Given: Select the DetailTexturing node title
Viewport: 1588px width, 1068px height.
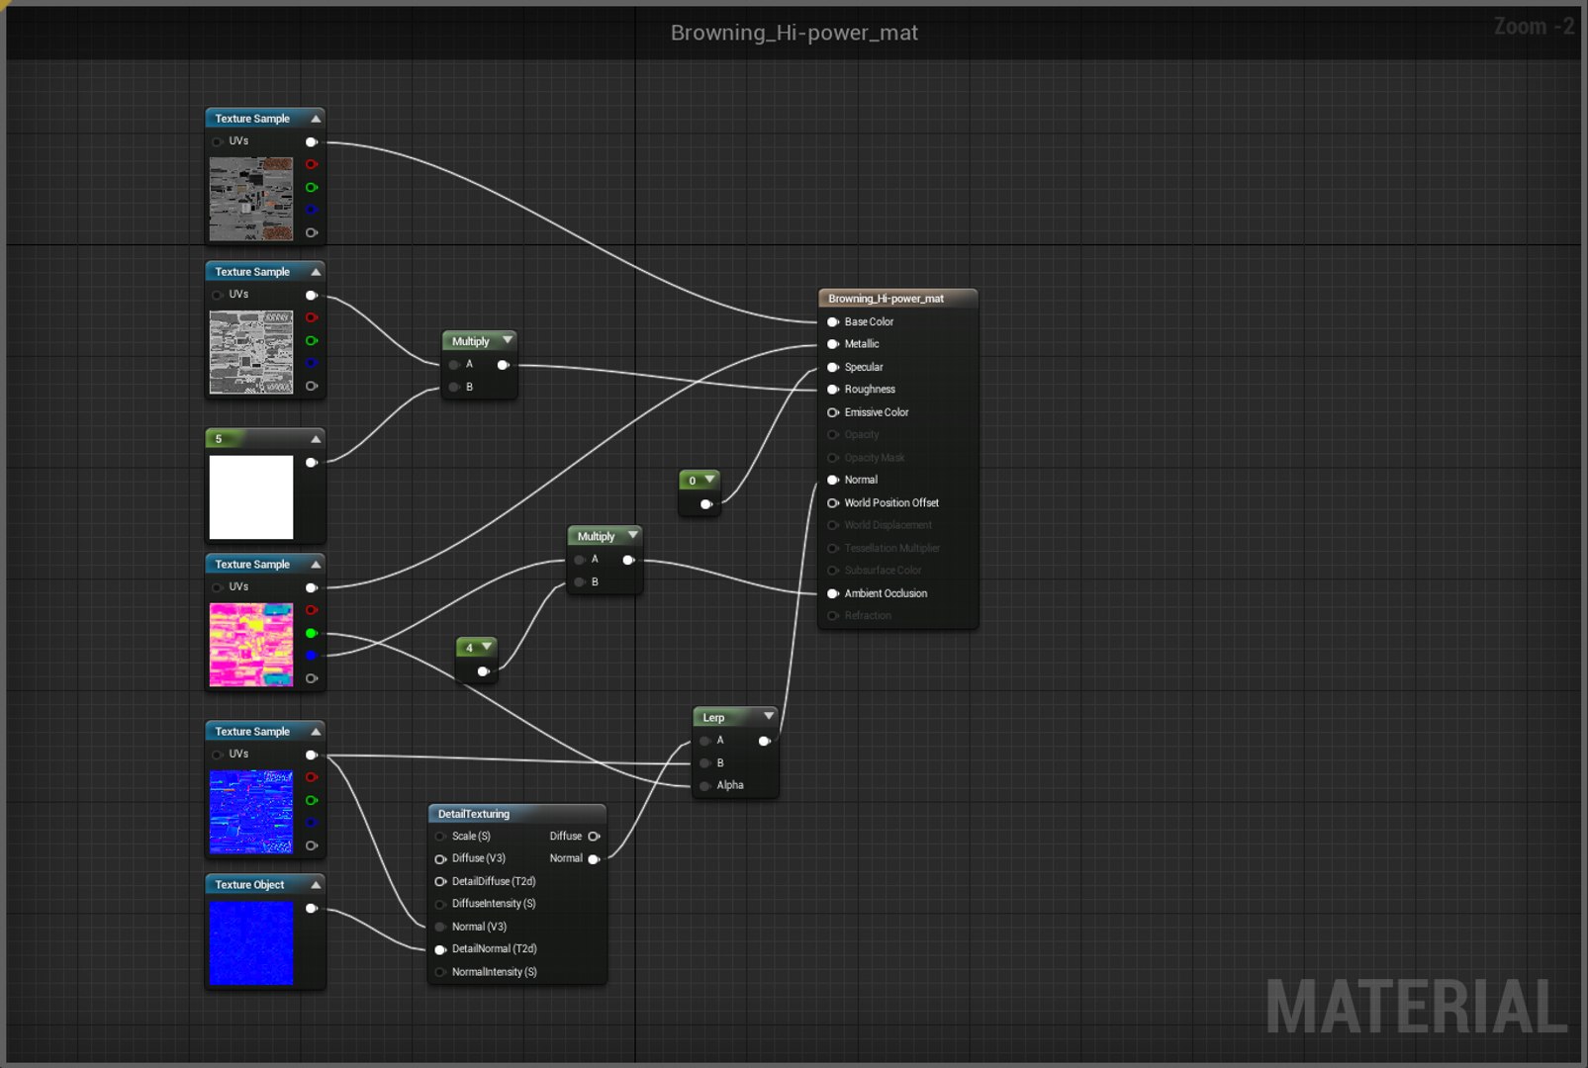Looking at the screenshot, I should [x=474, y=814].
